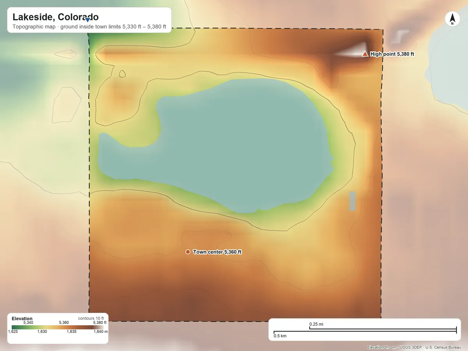Click the "0.25 mi" scale label
Image resolution: width=468 pixels, height=351 pixels.
pos(316,324)
